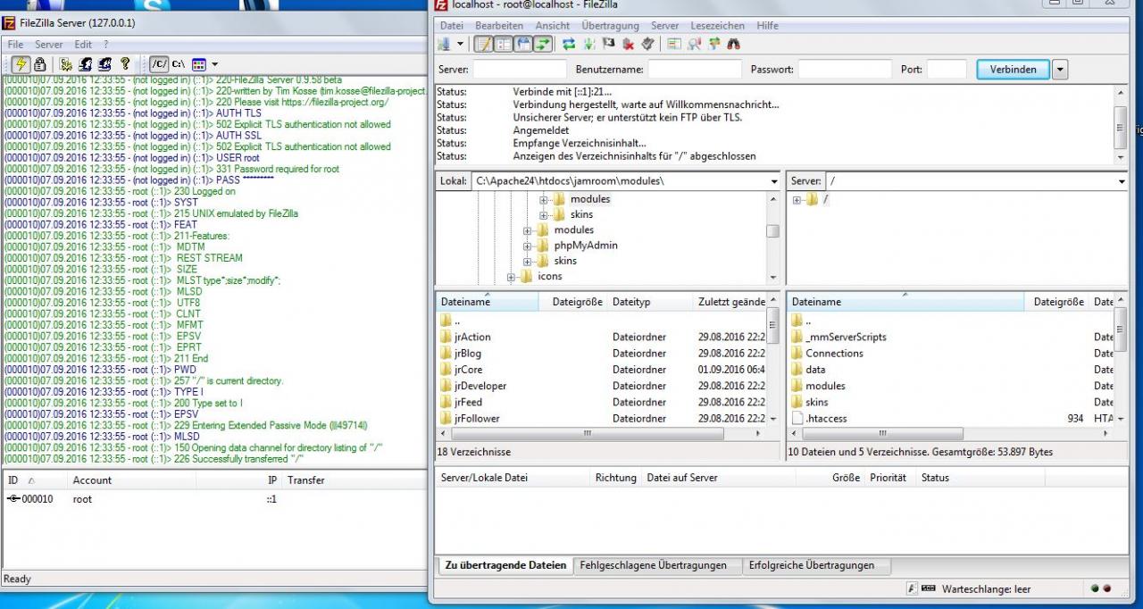Toggle the transfer queue display button
Screen dimensions: 1143x609
click(x=543, y=44)
